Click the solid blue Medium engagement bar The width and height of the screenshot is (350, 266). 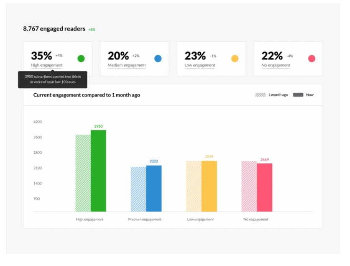(154, 188)
